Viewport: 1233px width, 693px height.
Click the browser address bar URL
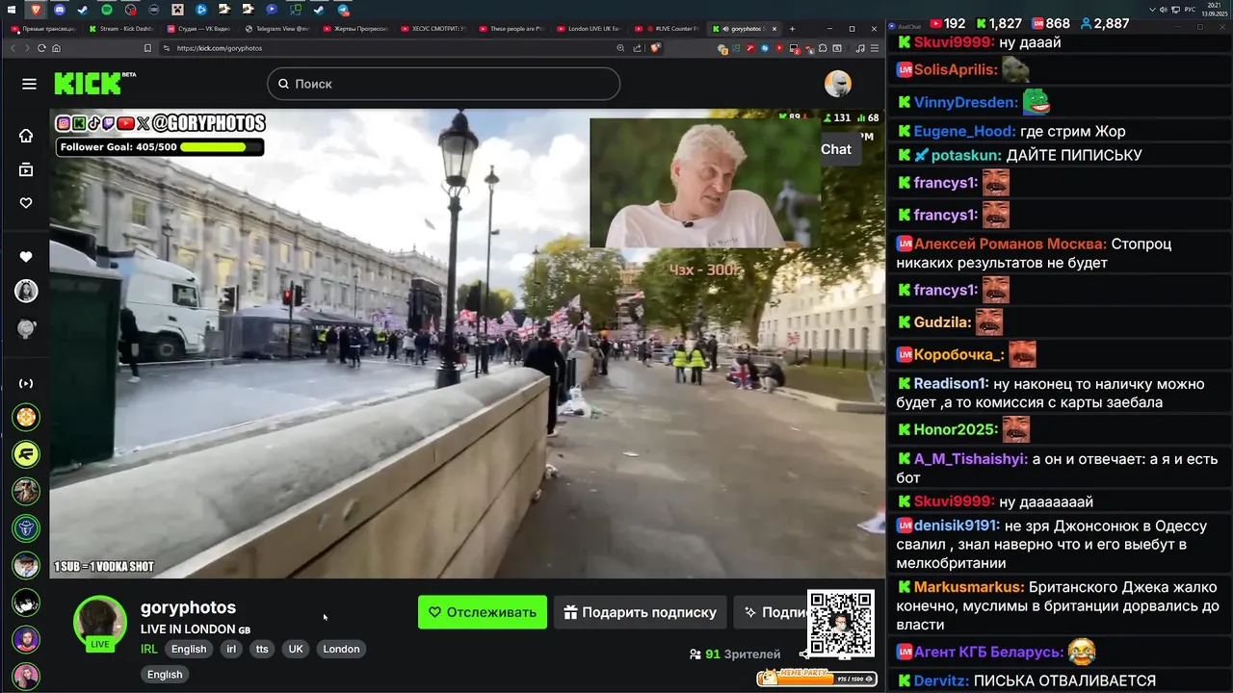[219, 48]
